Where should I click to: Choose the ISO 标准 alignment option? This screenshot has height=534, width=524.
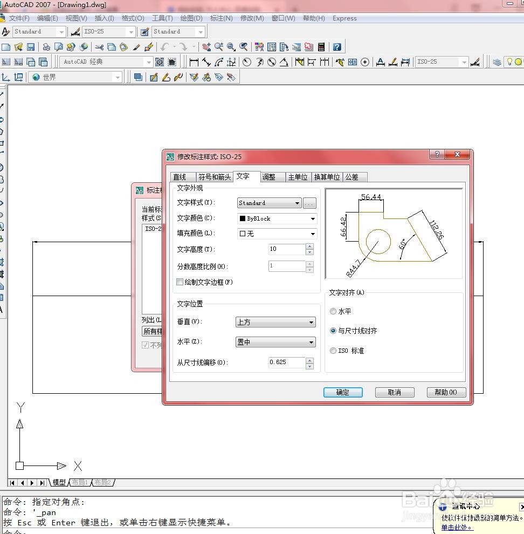(333, 350)
